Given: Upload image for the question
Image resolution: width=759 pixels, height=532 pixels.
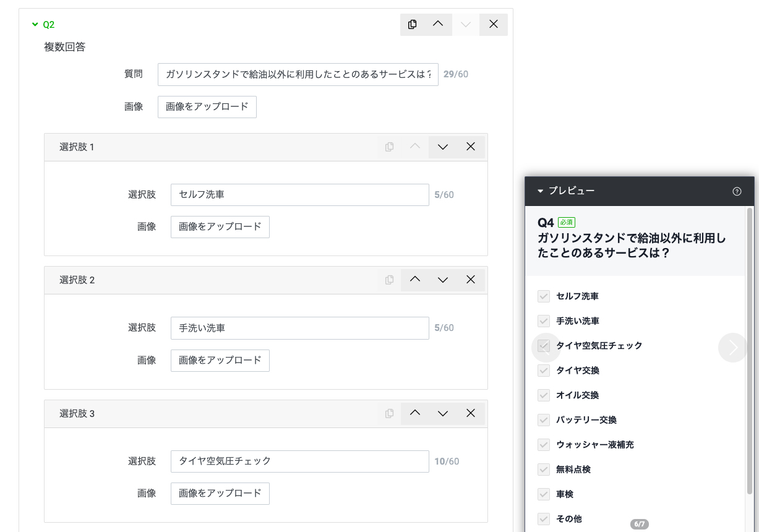Looking at the screenshot, I should point(207,106).
